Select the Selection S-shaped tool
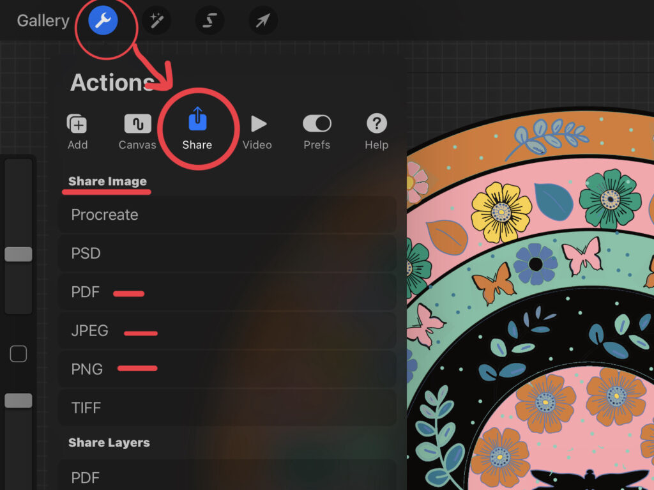This screenshot has width=654, height=490. coord(209,20)
